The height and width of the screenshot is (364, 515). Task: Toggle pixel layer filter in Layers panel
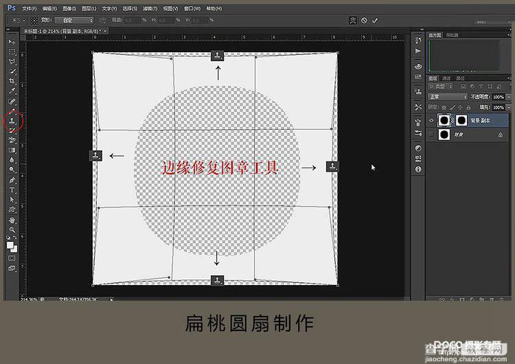click(x=463, y=87)
